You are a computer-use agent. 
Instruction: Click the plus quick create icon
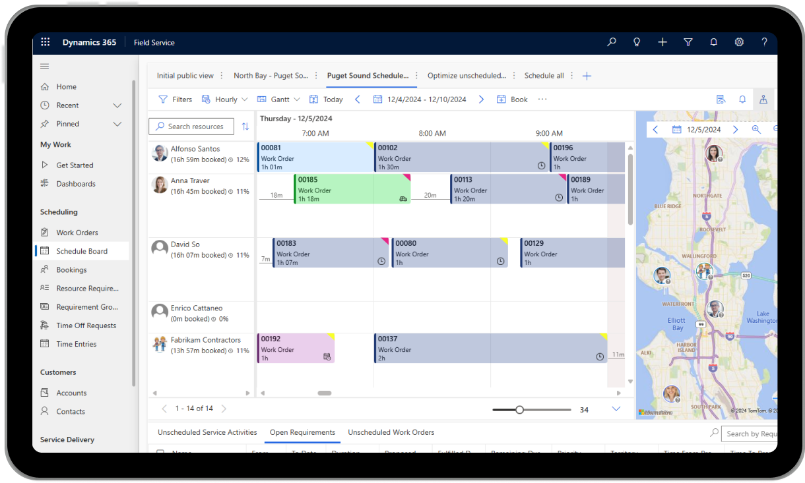(662, 42)
